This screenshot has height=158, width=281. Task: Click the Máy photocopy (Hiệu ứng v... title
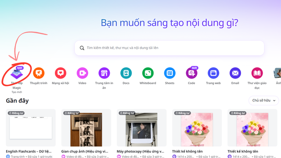140,151
